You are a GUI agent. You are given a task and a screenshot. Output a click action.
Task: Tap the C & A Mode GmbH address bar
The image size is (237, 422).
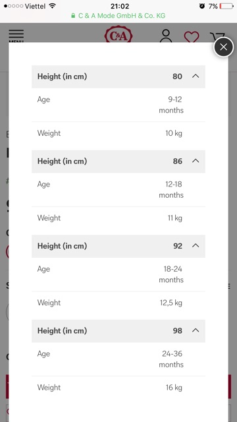118,16
